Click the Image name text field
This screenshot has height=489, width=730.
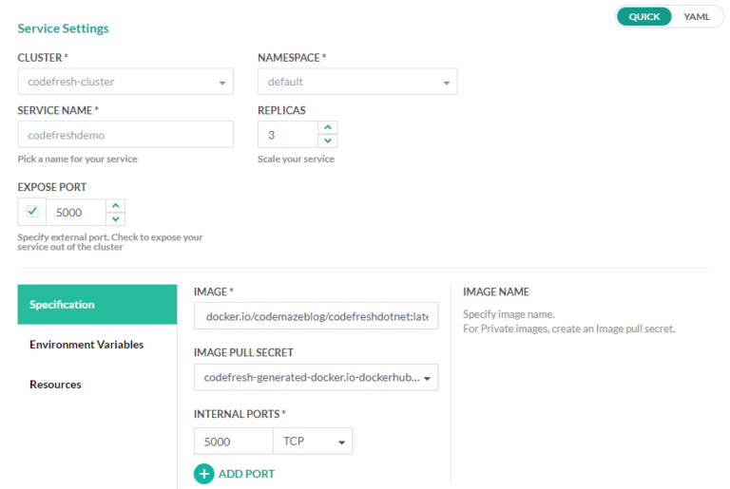tap(316, 315)
